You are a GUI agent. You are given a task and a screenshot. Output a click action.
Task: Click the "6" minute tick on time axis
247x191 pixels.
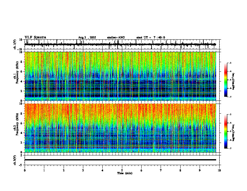pyautogui.click(x=142, y=170)
